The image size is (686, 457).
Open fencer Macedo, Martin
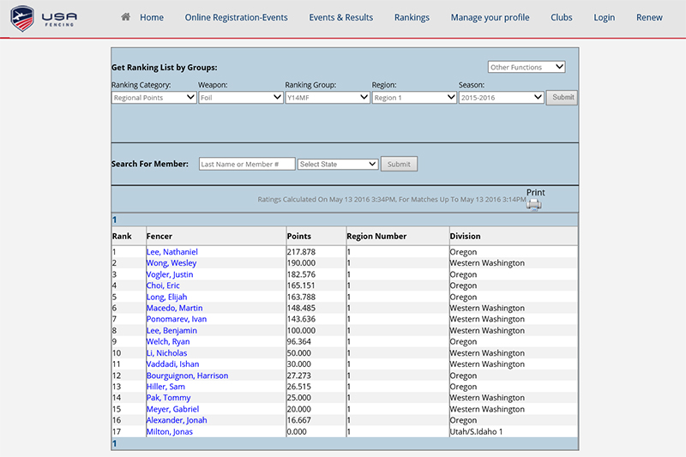coord(174,308)
